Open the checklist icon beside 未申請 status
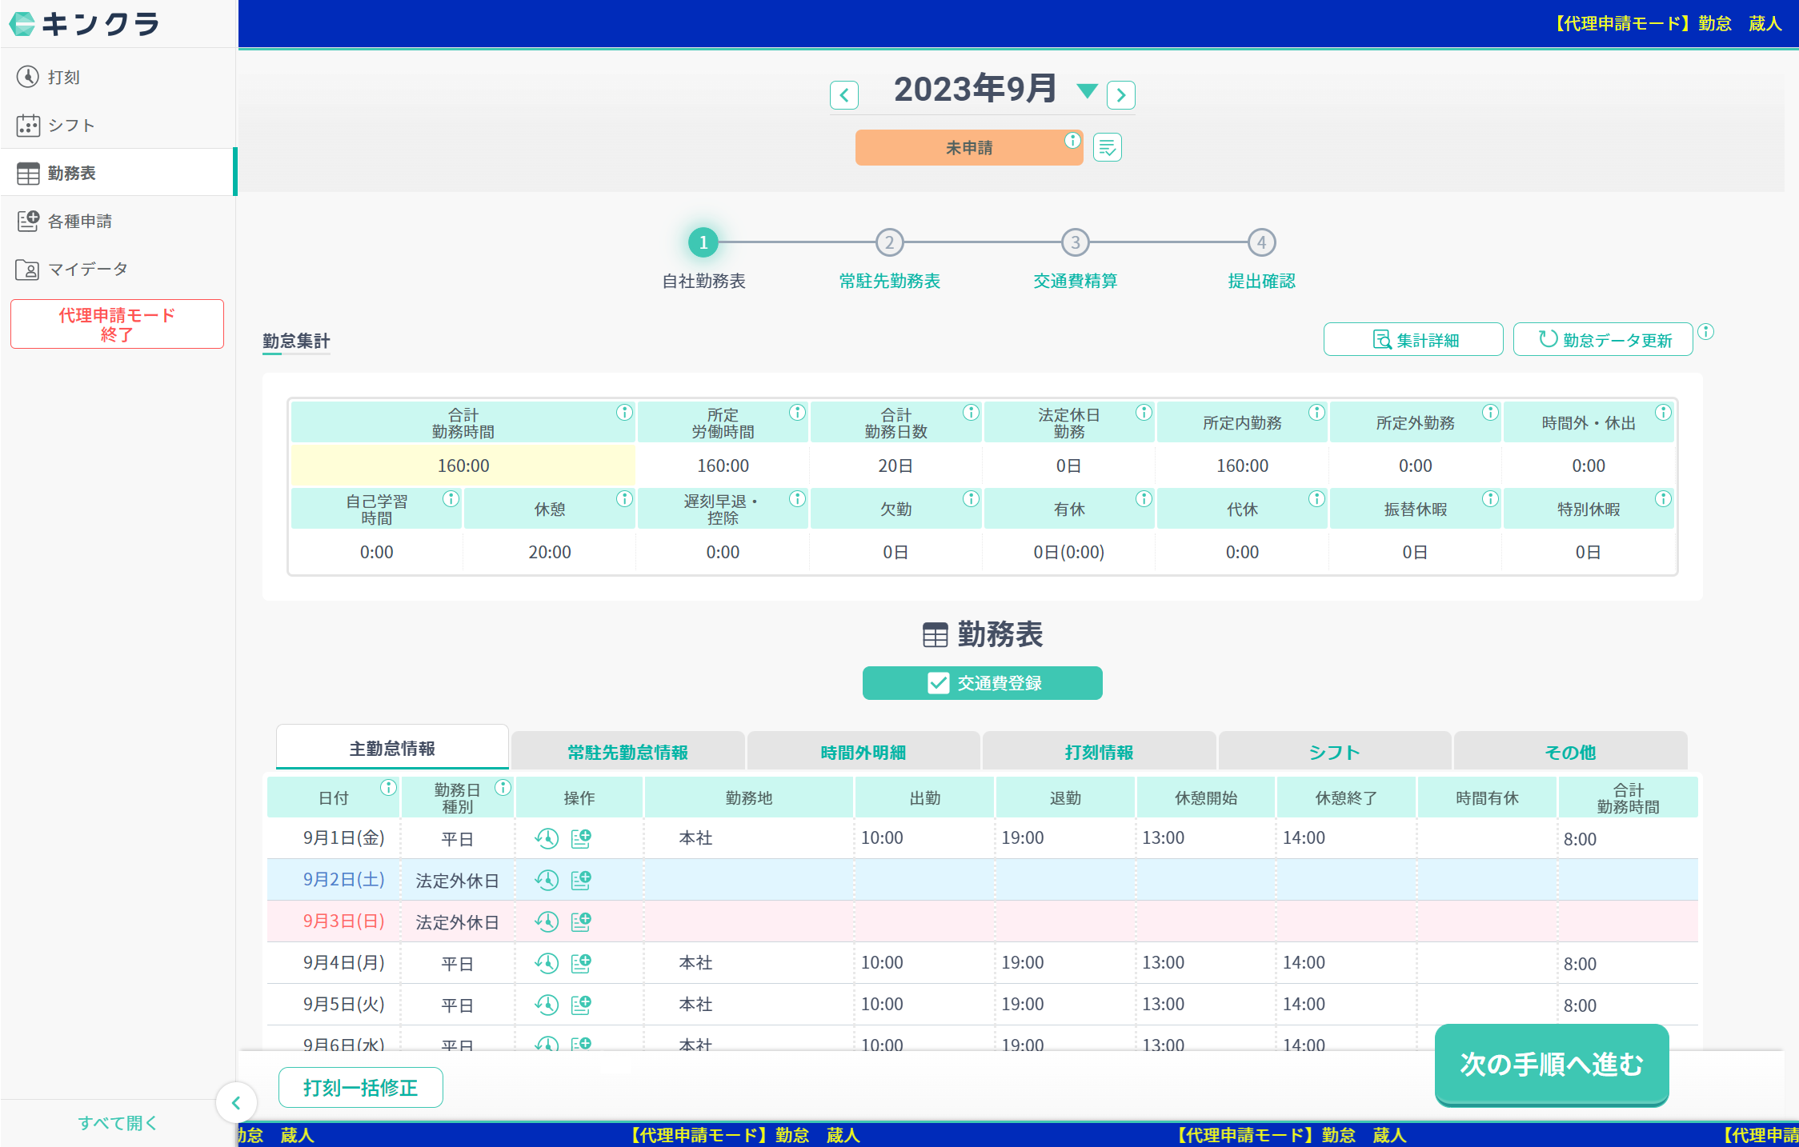 [1107, 147]
